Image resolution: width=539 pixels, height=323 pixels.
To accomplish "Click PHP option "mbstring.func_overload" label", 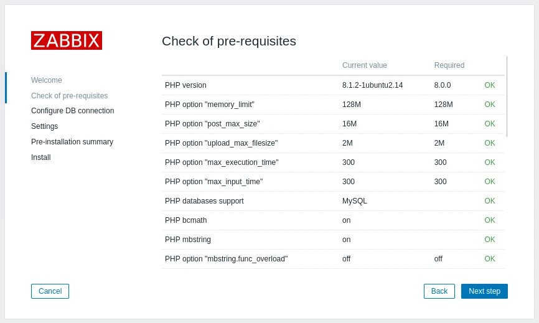I will 226,259.
